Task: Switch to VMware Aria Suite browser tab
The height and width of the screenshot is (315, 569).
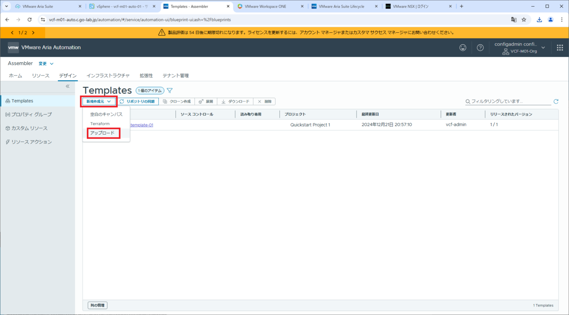Action: coord(45,7)
